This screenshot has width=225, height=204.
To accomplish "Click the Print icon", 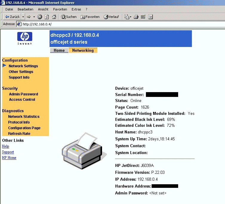I will pos(136,17).
